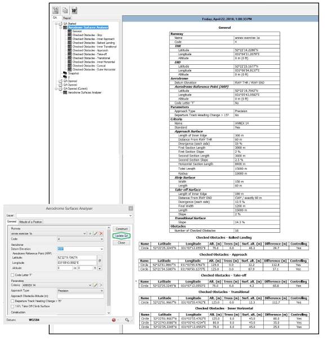This screenshot has width=327, height=341.
Task: Select Checked Obstacles - Transitional tree row
Action: click(x=91, y=58)
